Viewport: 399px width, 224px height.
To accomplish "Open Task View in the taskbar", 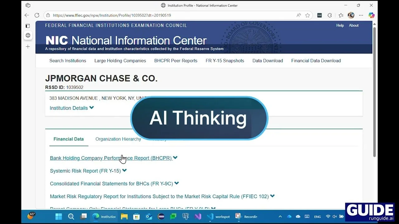I will [84, 217].
